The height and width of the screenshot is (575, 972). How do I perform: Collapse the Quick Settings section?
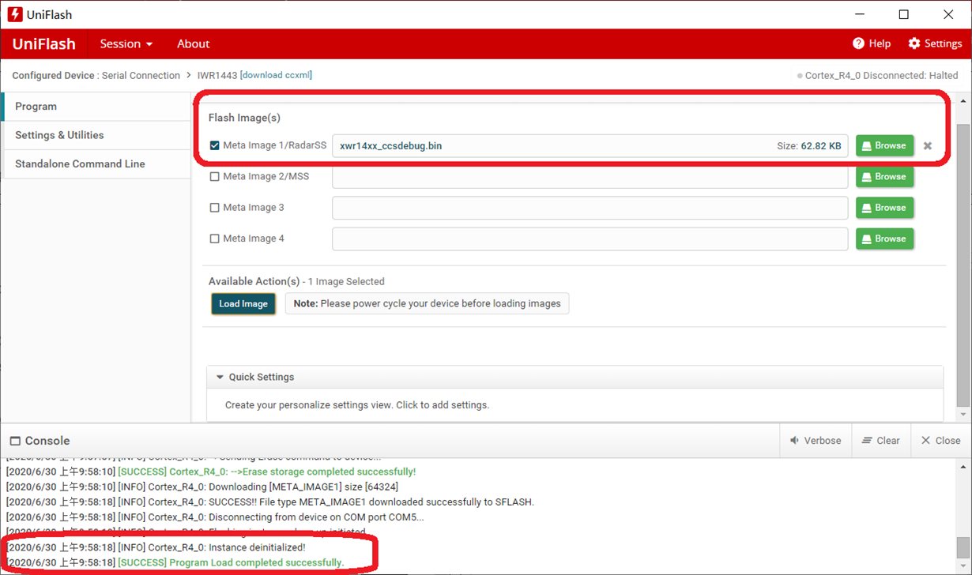[220, 377]
